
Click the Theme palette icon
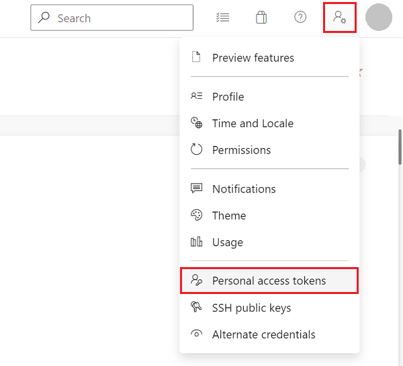pos(196,215)
